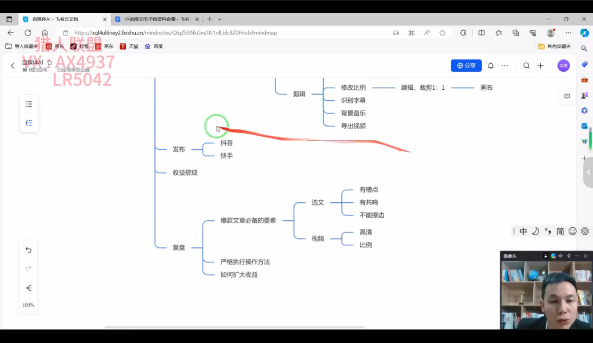
Task: Open Copilot icon in the Edge toolbar
Action: tap(584, 33)
